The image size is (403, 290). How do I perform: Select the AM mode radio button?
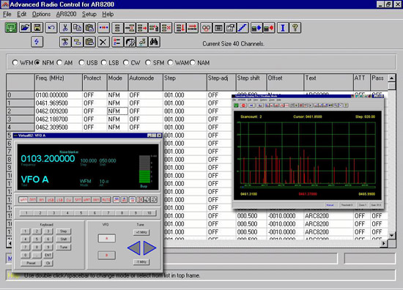tap(59, 63)
